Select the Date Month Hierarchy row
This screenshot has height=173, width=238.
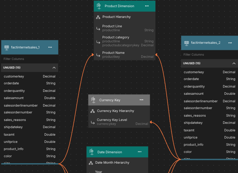tap(117, 163)
